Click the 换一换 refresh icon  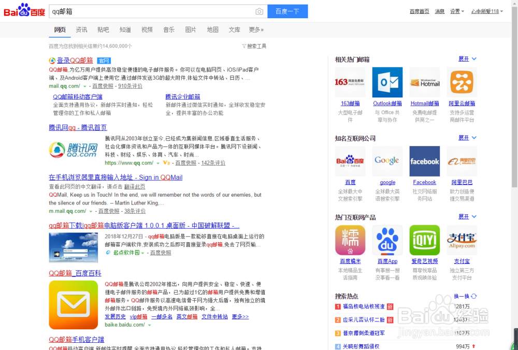point(474,296)
